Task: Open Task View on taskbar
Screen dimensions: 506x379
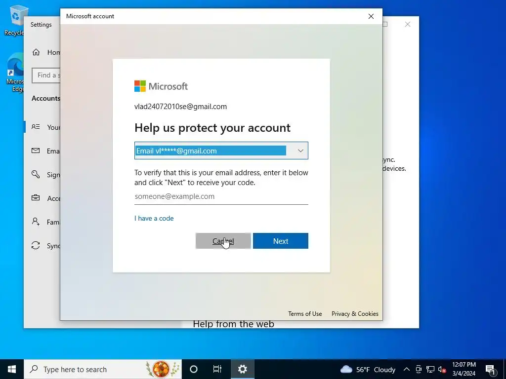Action: tap(217, 369)
